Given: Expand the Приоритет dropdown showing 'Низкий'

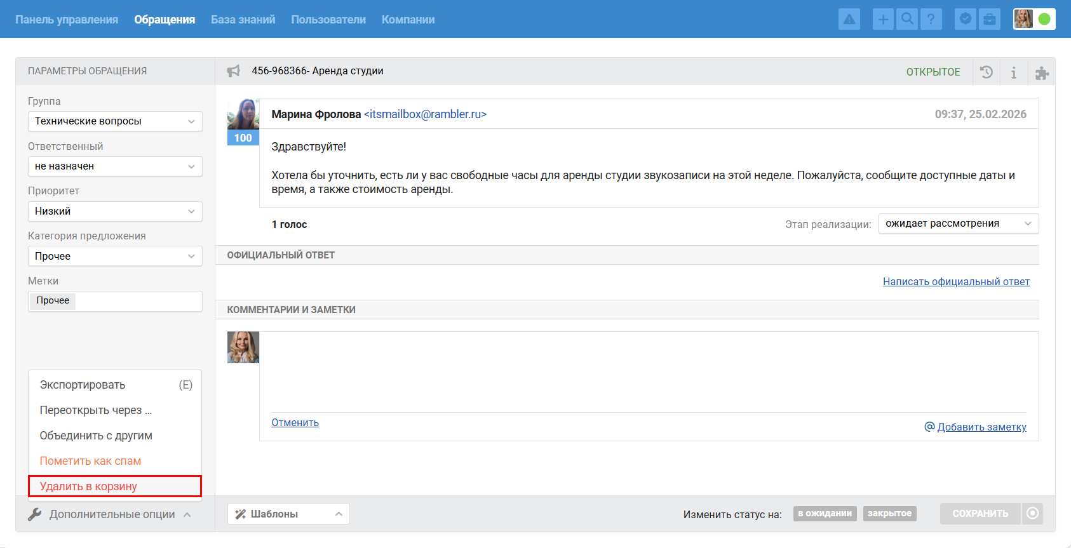Looking at the screenshot, I should coord(115,211).
